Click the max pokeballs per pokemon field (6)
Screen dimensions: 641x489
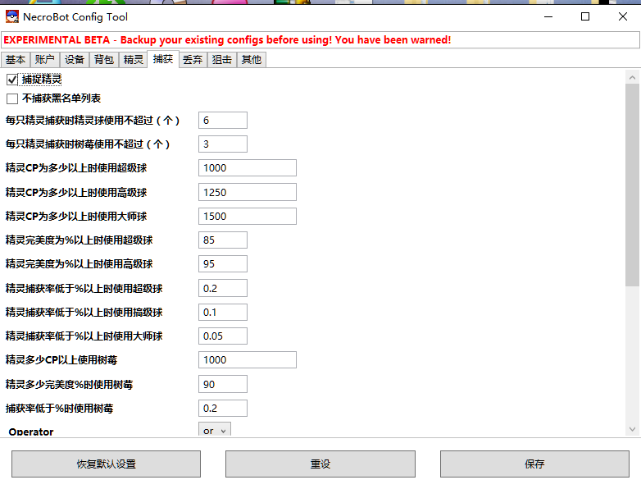(x=223, y=121)
